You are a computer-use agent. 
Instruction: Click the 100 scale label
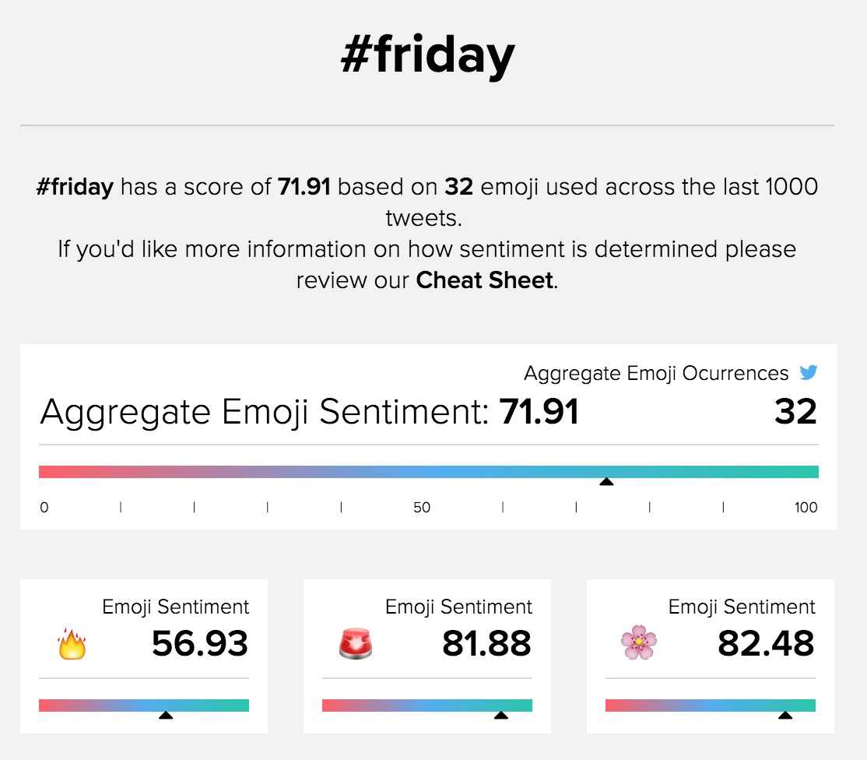[806, 508]
